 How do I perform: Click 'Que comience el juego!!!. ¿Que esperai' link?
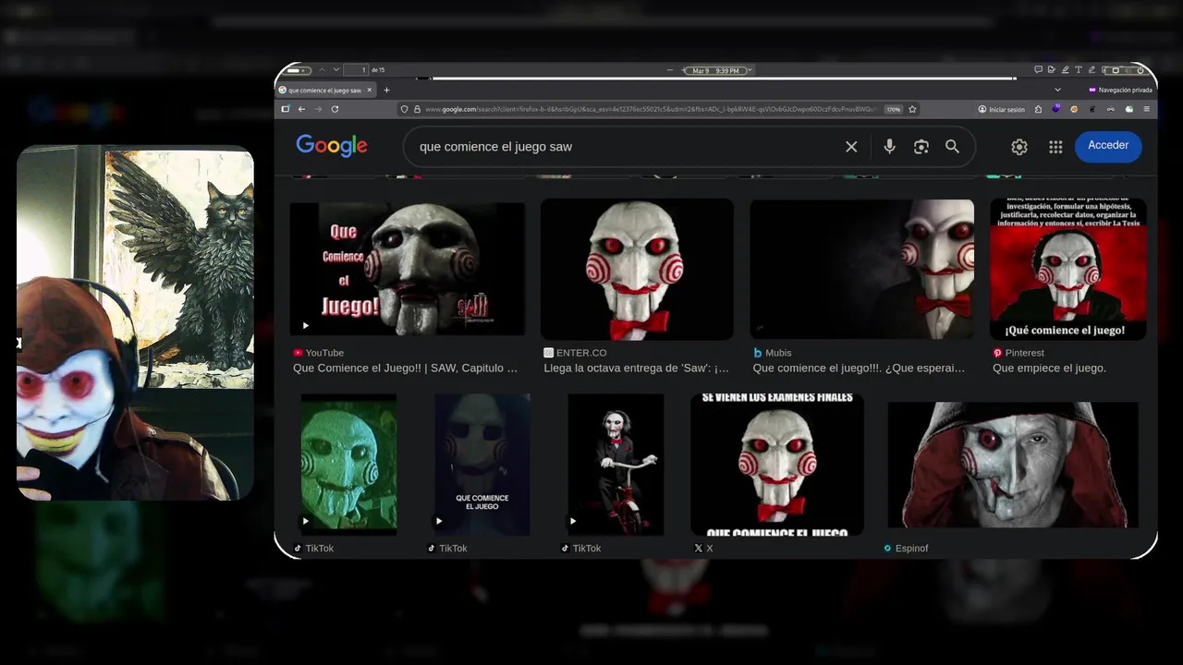859,368
